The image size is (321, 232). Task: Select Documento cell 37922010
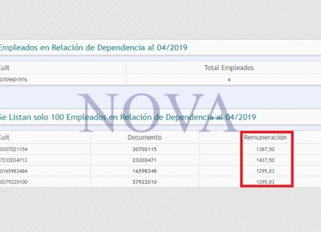click(x=144, y=182)
